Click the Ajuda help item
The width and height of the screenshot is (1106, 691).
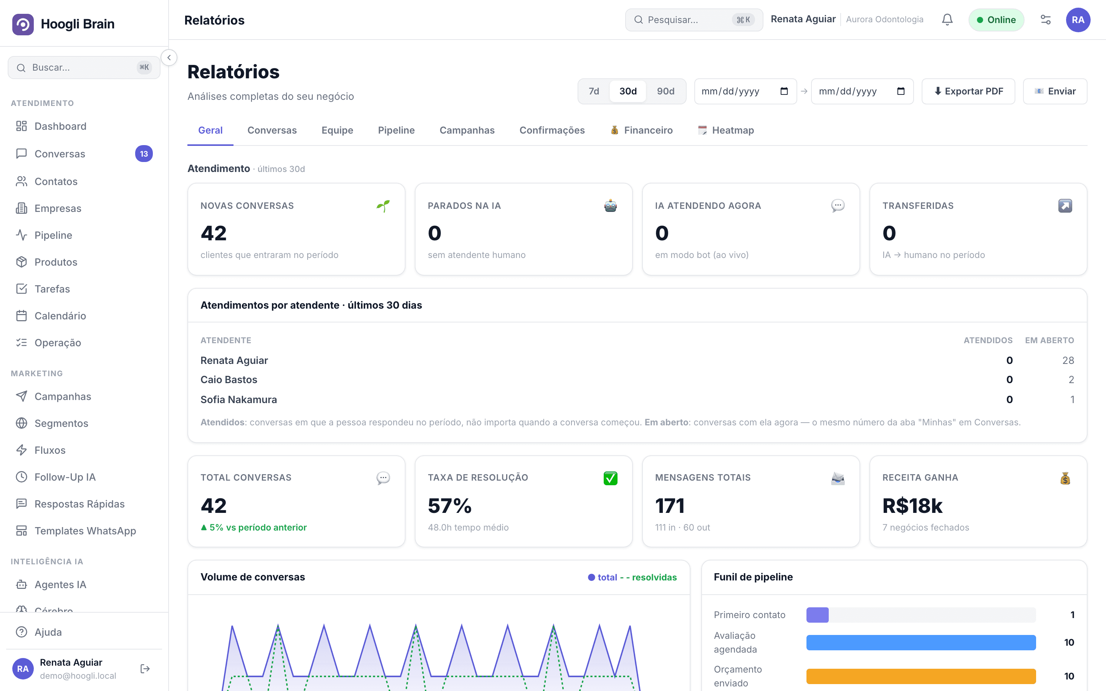coord(84,632)
